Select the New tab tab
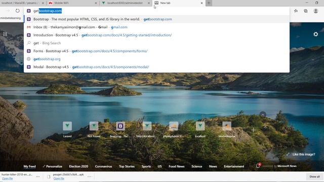 [179, 3]
